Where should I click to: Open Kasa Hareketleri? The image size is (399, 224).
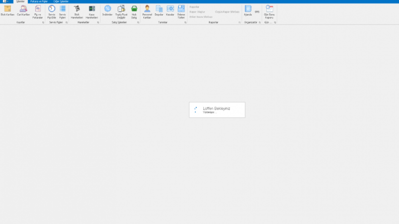pyautogui.click(x=92, y=12)
